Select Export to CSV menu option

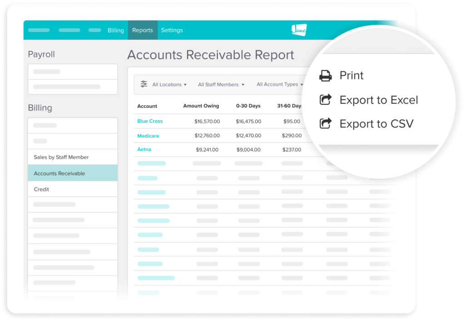pyautogui.click(x=377, y=123)
